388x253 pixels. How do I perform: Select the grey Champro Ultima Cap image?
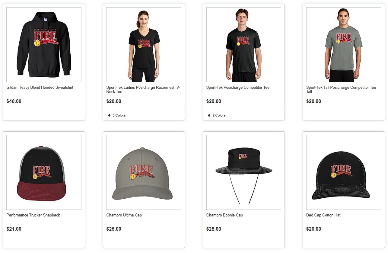point(144,172)
